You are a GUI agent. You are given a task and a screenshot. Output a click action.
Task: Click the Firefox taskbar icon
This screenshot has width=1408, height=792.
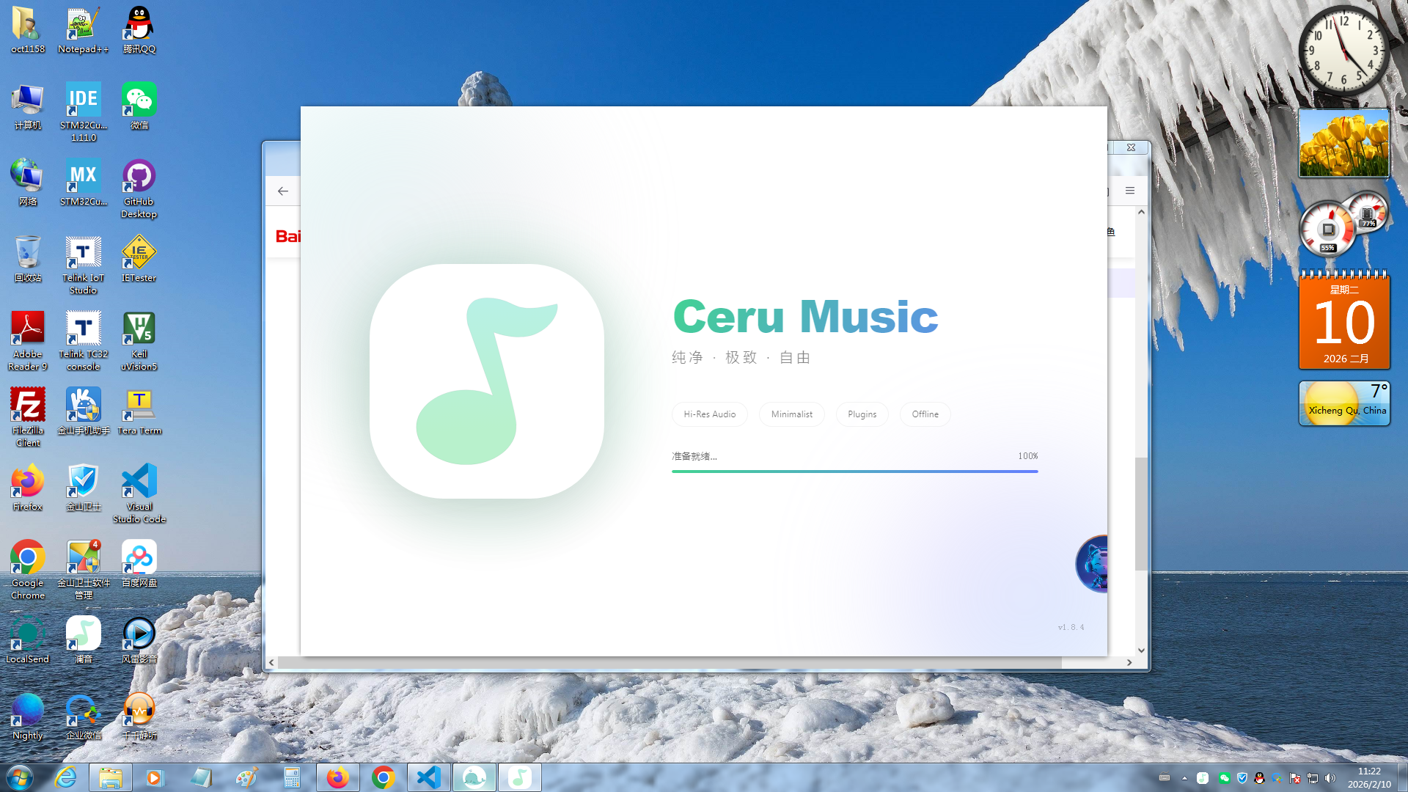coord(338,777)
